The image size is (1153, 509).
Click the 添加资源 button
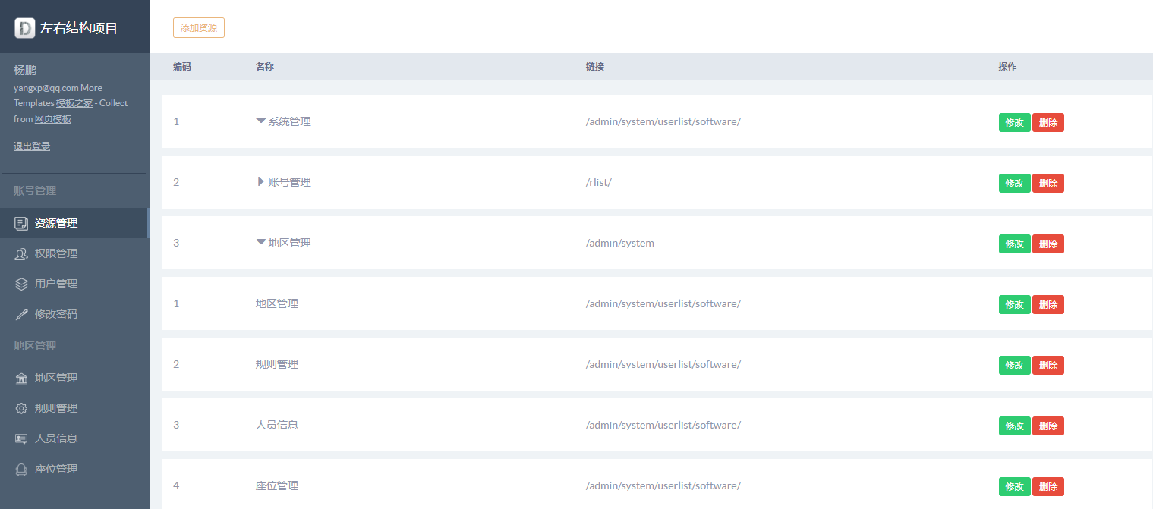coord(198,28)
